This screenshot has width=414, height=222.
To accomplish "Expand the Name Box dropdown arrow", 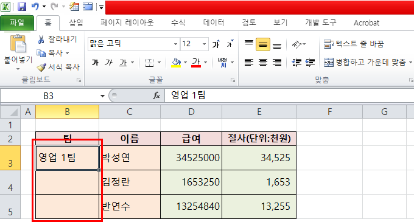I will [102, 96].
